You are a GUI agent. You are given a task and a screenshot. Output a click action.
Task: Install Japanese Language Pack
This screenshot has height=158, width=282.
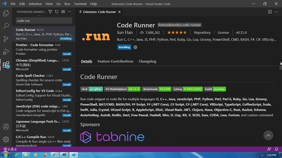[67, 130]
